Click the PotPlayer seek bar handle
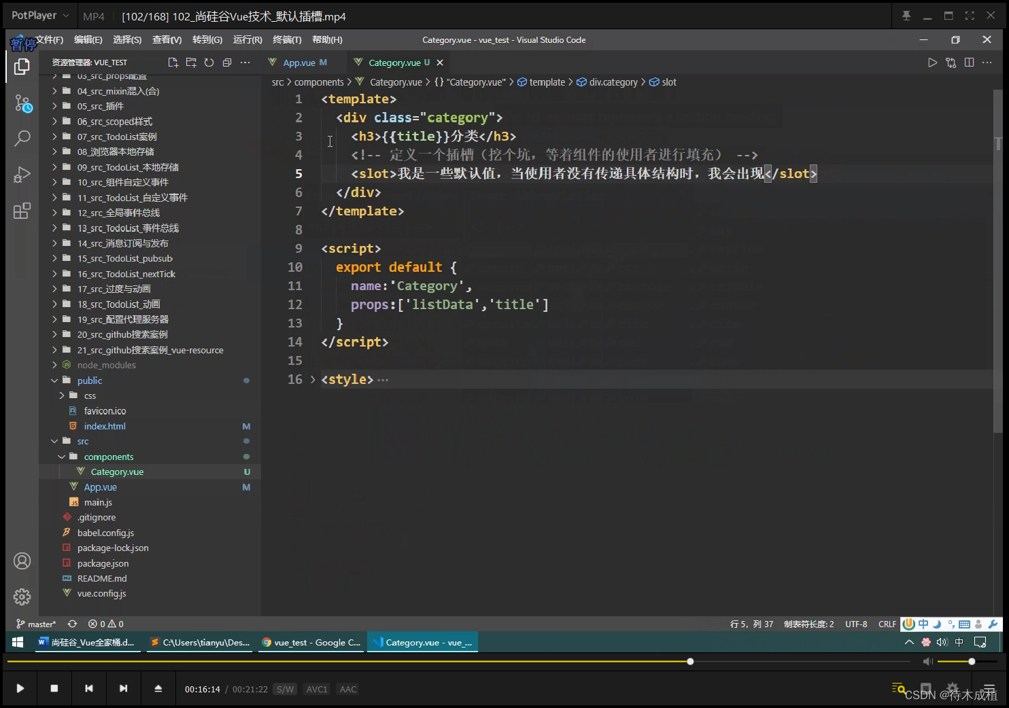The width and height of the screenshot is (1009, 708). [x=690, y=661]
